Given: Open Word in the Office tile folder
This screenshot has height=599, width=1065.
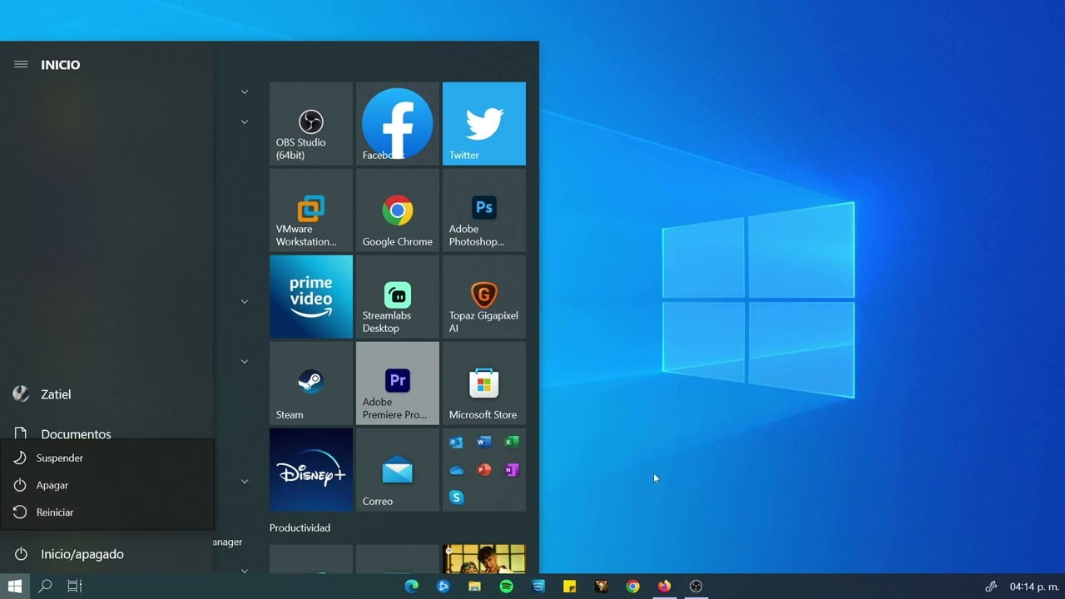Looking at the screenshot, I should [x=484, y=442].
